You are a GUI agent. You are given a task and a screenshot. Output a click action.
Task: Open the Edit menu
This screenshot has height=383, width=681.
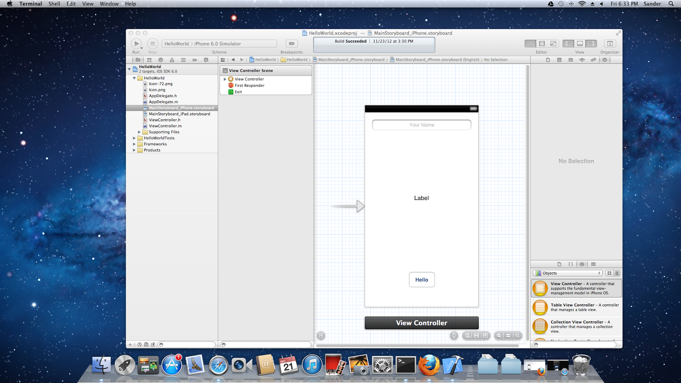(71, 4)
